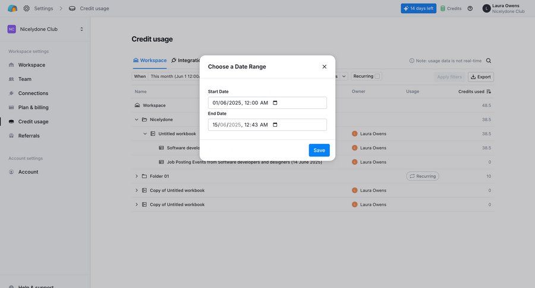Click the Usage column header
Viewport: 535px width, 288px height.
413,92
